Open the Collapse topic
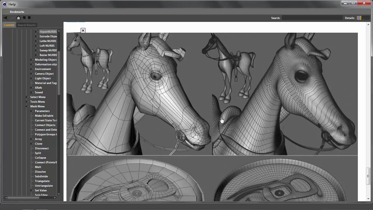Image resolution: width=373 pixels, height=210 pixels. (x=41, y=157)
